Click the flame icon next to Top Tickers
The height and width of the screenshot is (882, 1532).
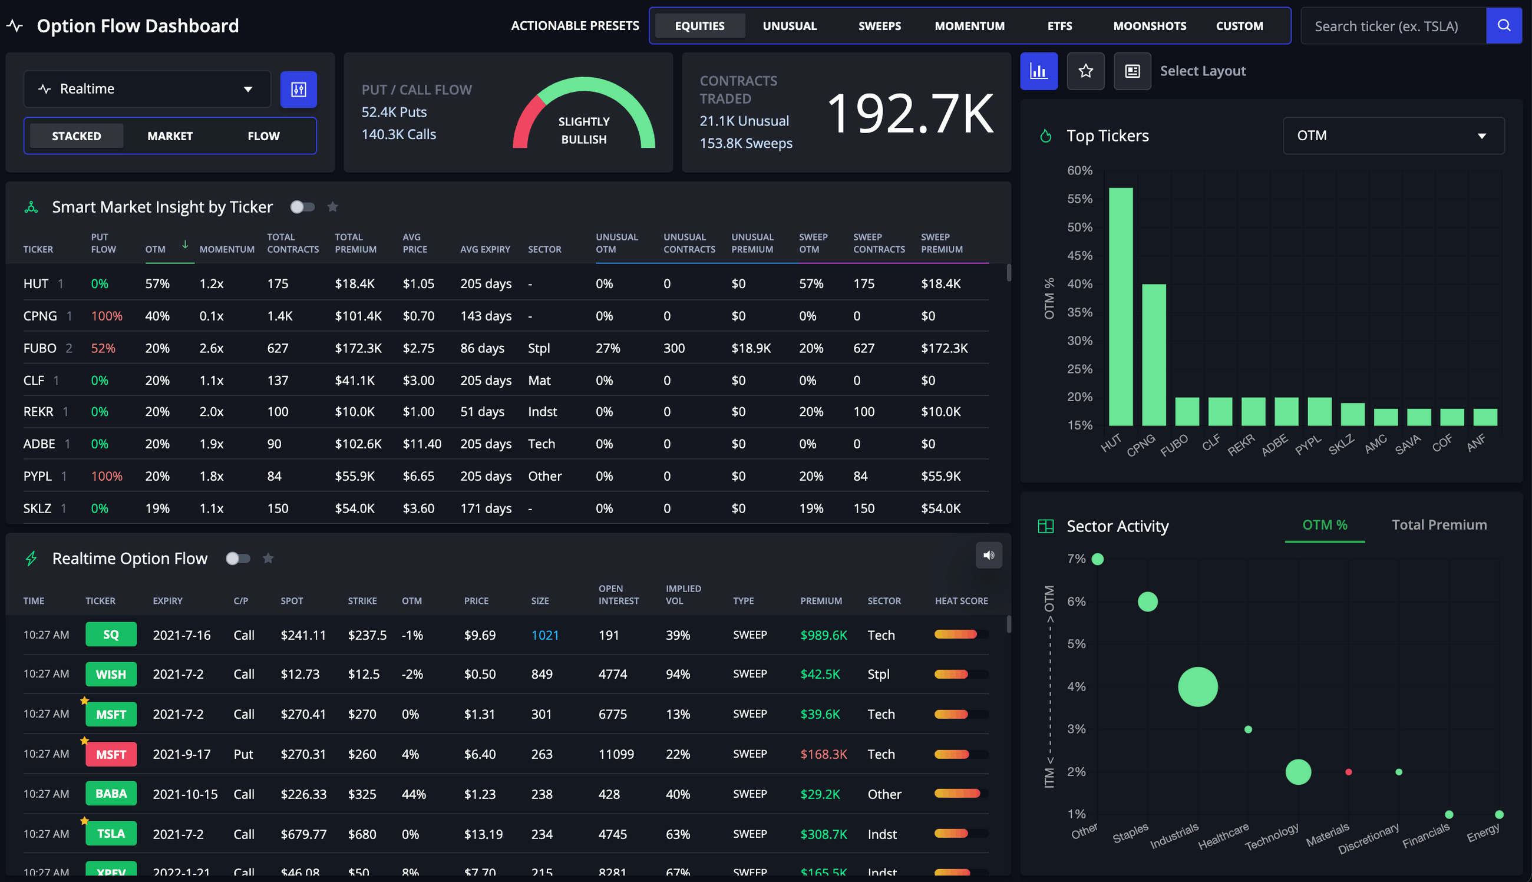[1045, 136]
